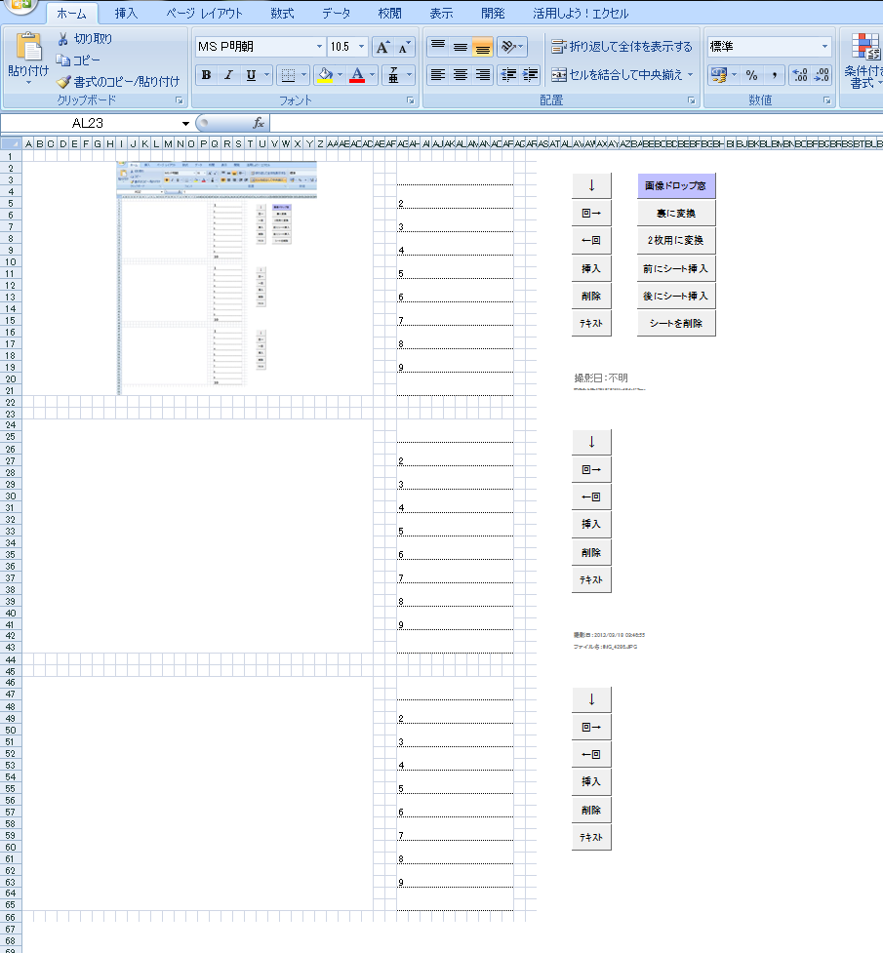The image size is (883, 953).
Task: Click the fx insert function icon
Action: pos(259,124)
